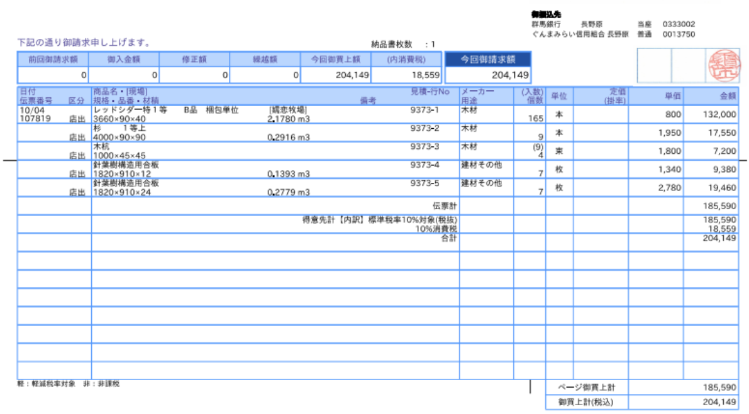The height and width of the screenshot is (414, 749).
Task: Click the 18,559 value under (内消費税)
Action: click(426, 75)
